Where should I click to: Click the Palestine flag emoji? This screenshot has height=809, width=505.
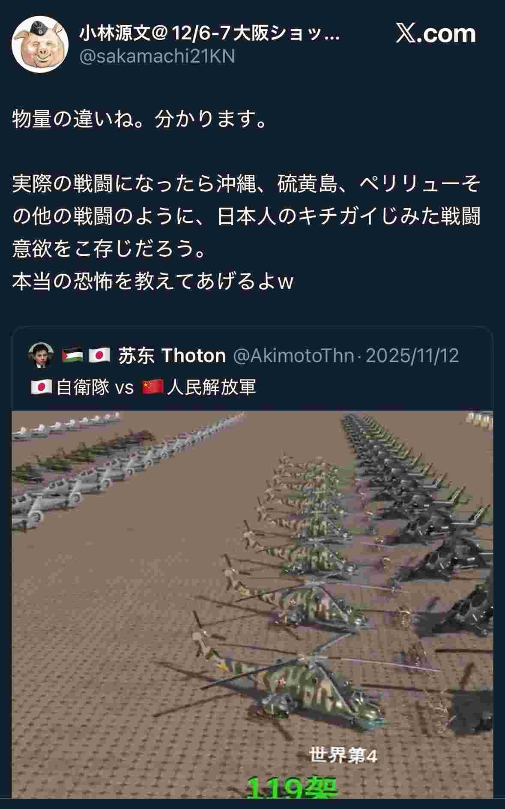(72, 356)
